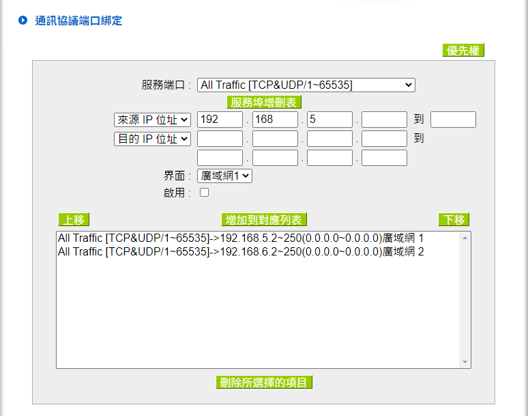Select the 192.168.5.2~250 廣域網 1 list entry
Image resolution: width=528 pixels, height=416 pixels.
pos(241,238)
